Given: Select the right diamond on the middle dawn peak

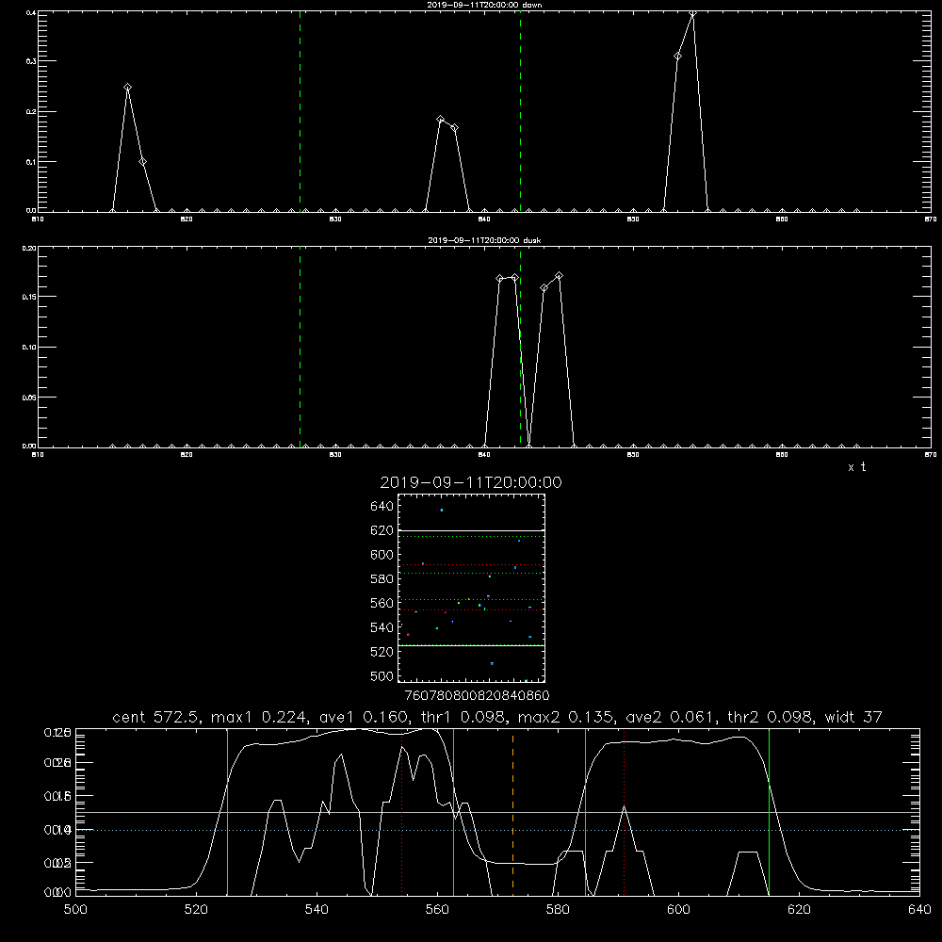Looking at the screenshot, I should (455, 128).
